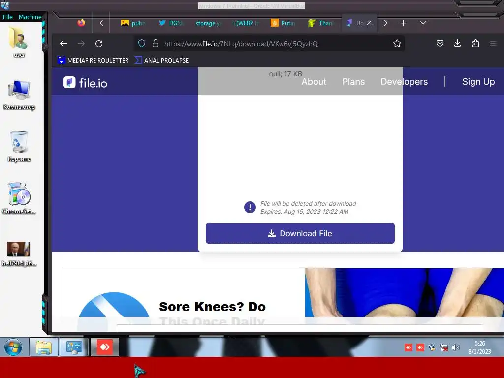
Task: Open the Windows Start button
Action: click(13, 347)
